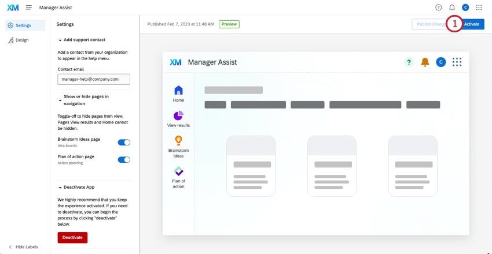Image resolution: width=492 pixels, height=254 pixels.
Task: Open notifications bell in top bar
Action: 452,8
